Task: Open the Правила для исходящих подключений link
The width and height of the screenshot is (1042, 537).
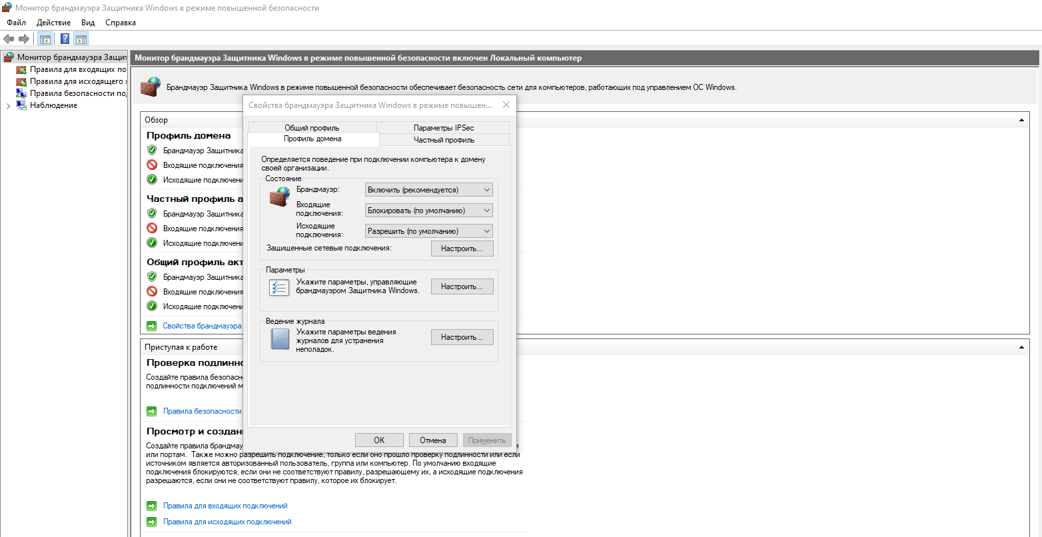Action: coord(227,522)
